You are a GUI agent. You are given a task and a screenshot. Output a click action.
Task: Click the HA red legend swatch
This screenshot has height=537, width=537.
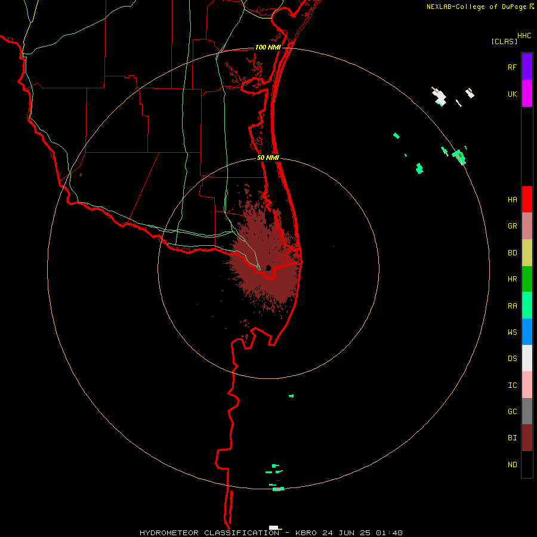pyautogui.click(x=527, y=199)
